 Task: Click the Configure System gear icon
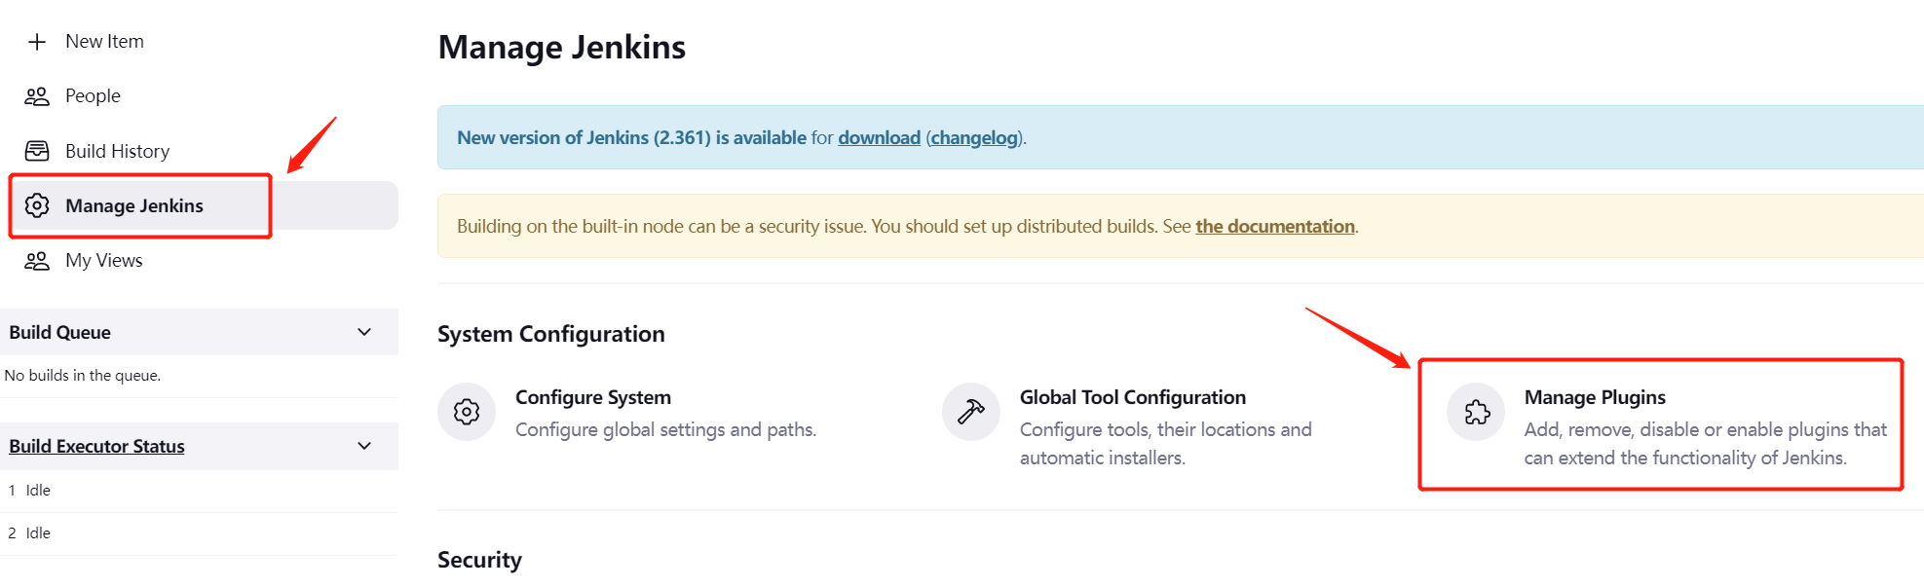tap(467, 412)
